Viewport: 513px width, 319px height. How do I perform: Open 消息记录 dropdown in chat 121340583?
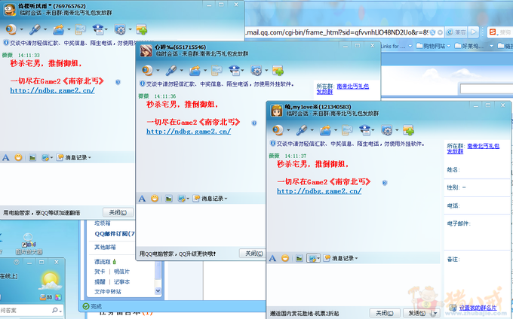click(340, 258)
